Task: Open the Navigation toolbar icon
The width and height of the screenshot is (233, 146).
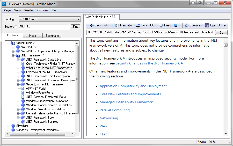Action: click(117, 25)
